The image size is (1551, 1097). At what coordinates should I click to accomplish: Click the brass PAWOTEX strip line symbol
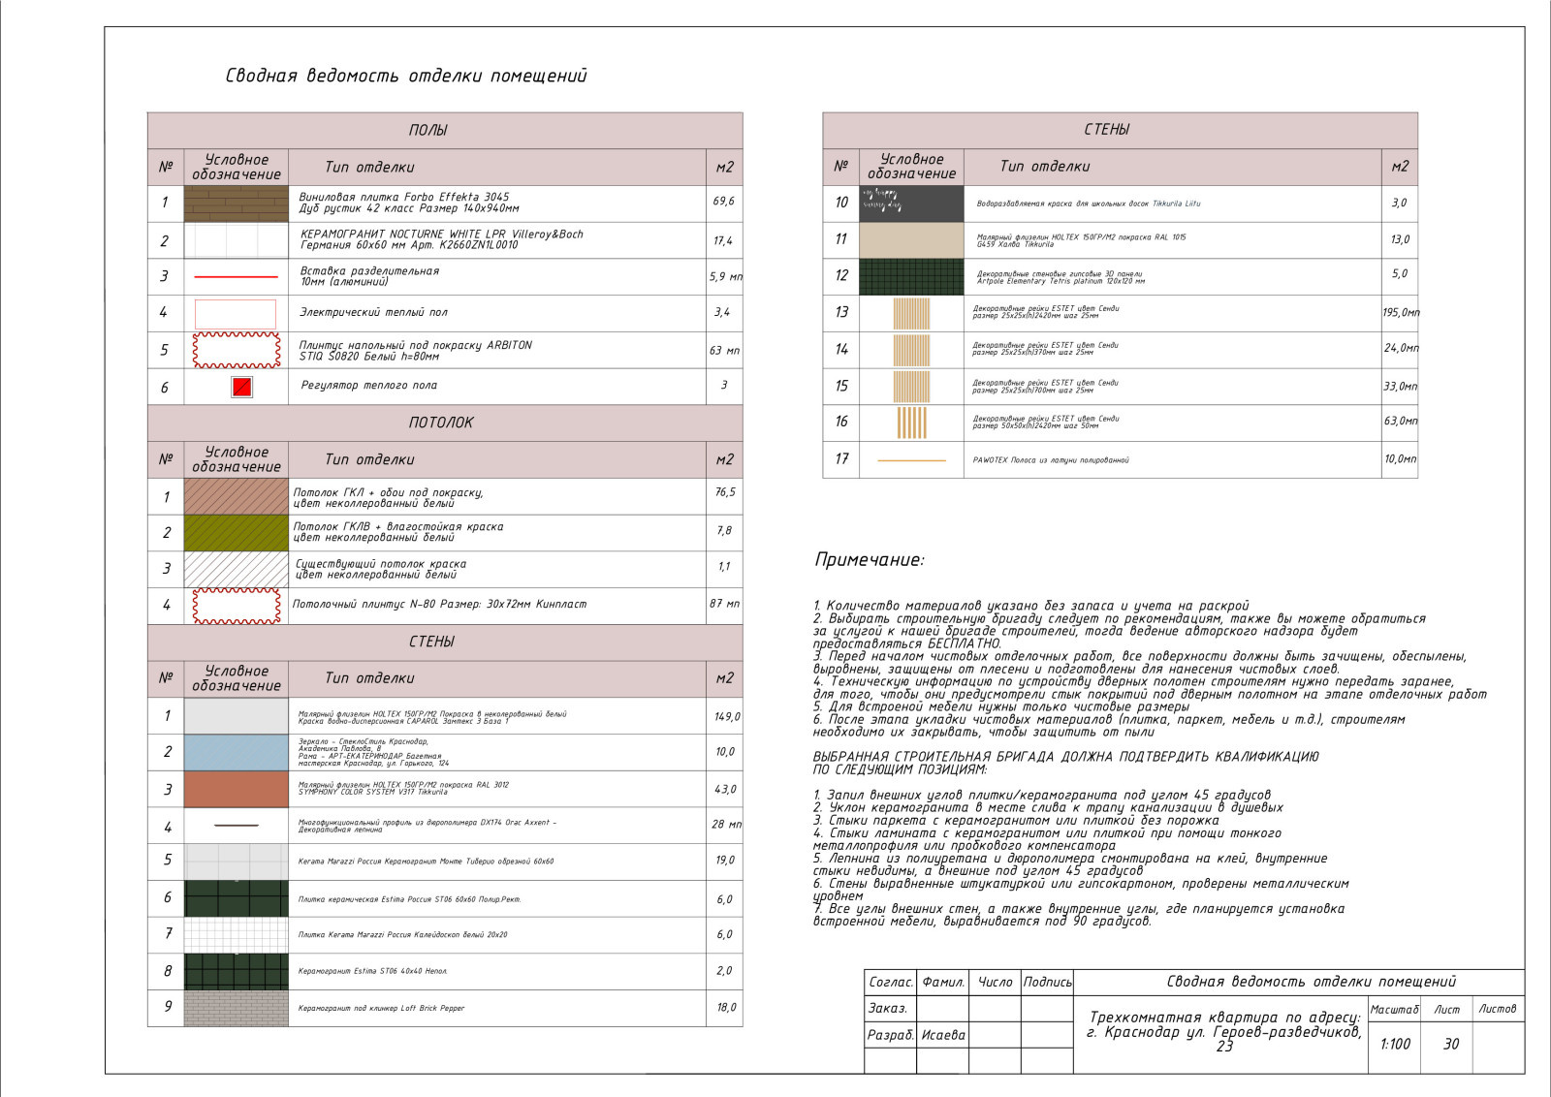911,460
